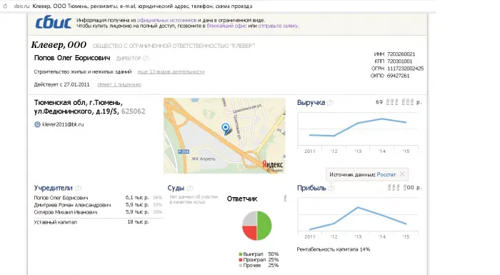Click the green Выиграл pie segment
The width and height of the screenshot is (500, 275).
265,225
